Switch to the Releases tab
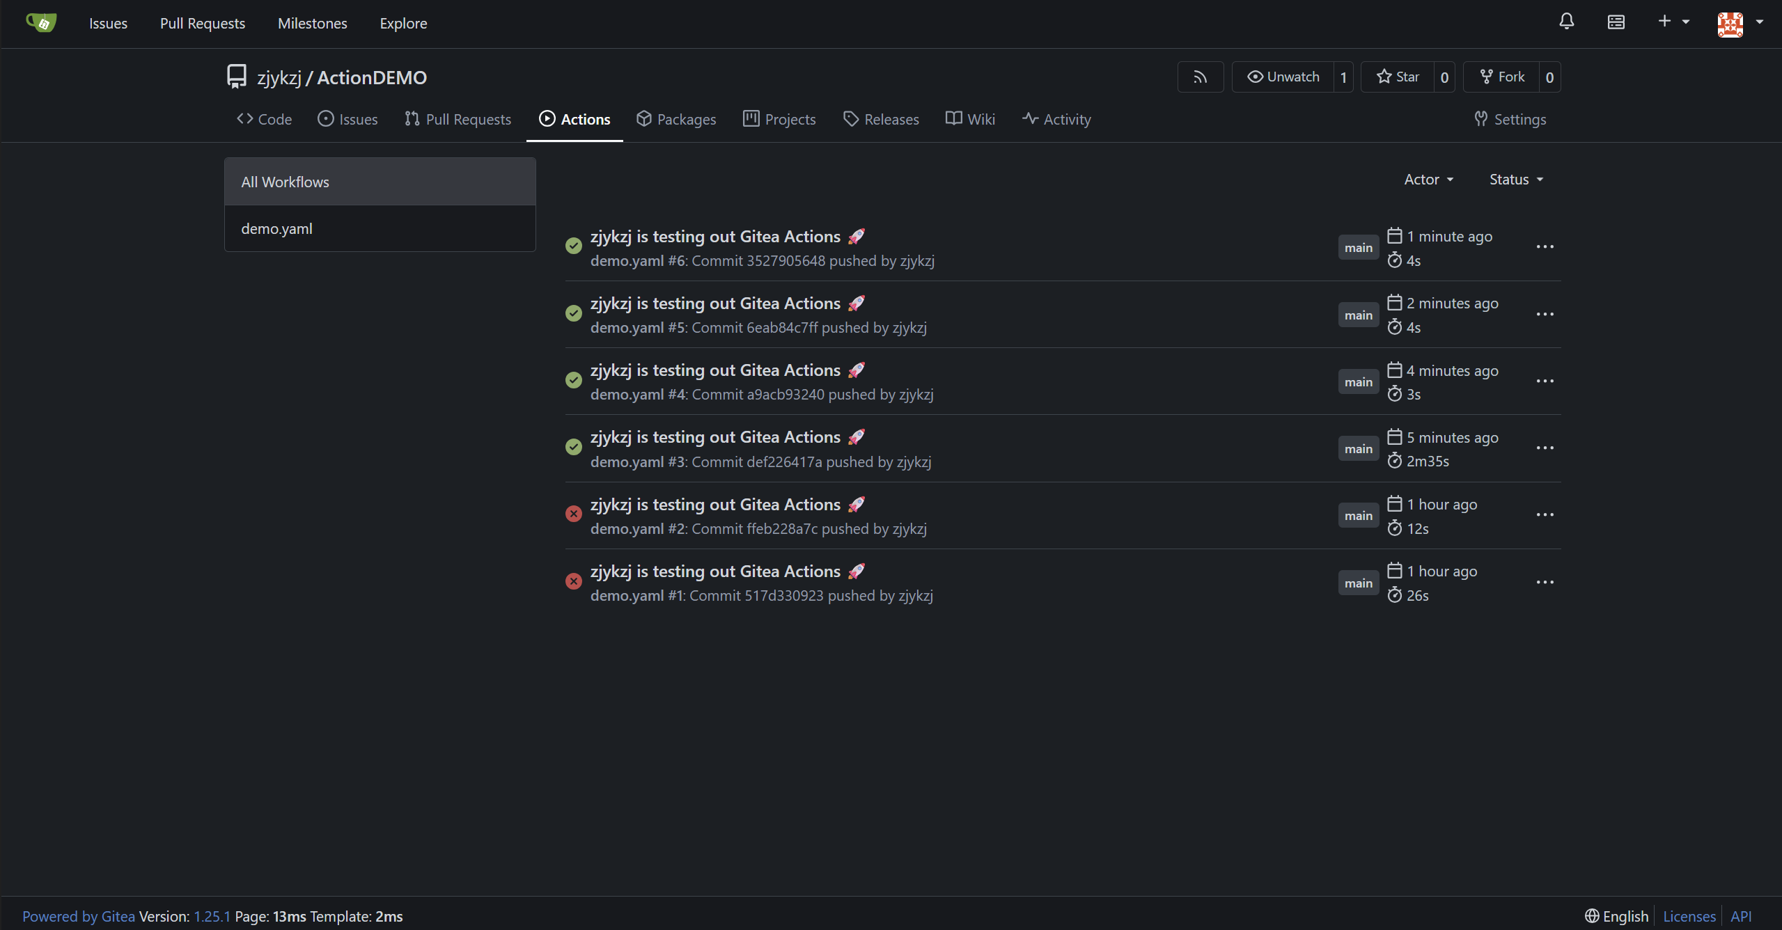The width and height of the screenshot is (1782, 930). (x=881, y=120)
